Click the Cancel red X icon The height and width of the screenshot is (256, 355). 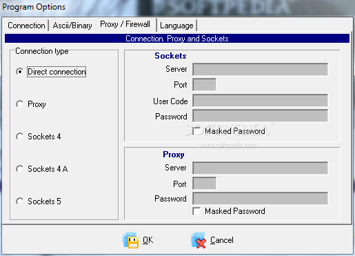pyautogui.click(x=199, y=240)
